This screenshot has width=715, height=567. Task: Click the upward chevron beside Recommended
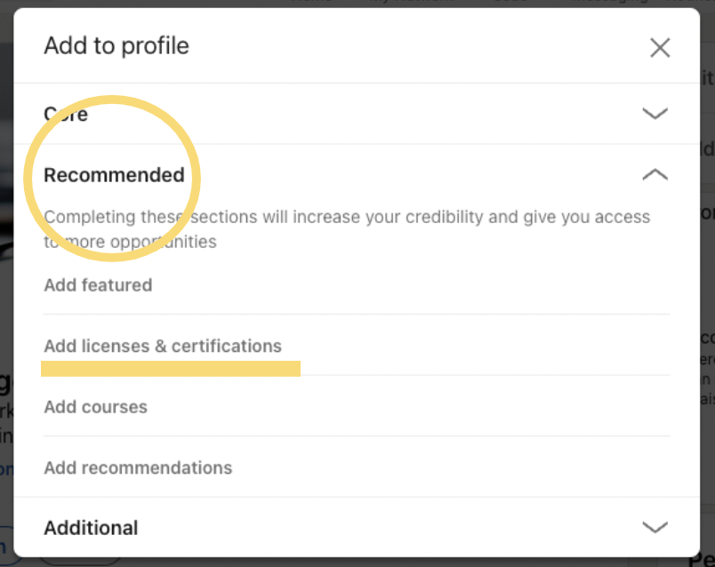655,174
